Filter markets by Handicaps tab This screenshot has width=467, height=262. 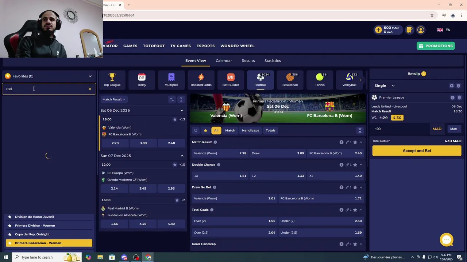tap(250, 130)
